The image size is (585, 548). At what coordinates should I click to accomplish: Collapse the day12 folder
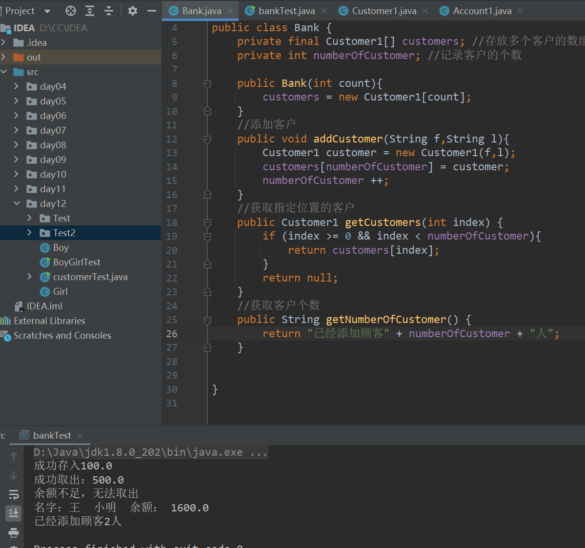pos(16,203)
